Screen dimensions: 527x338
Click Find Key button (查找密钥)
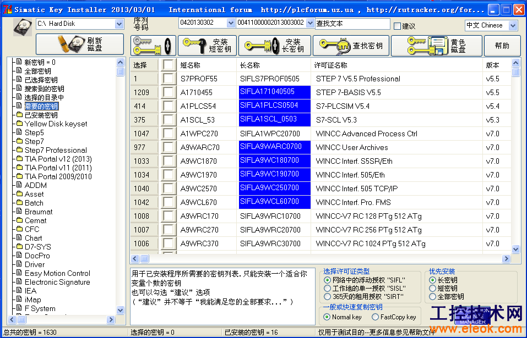point(351,46)
